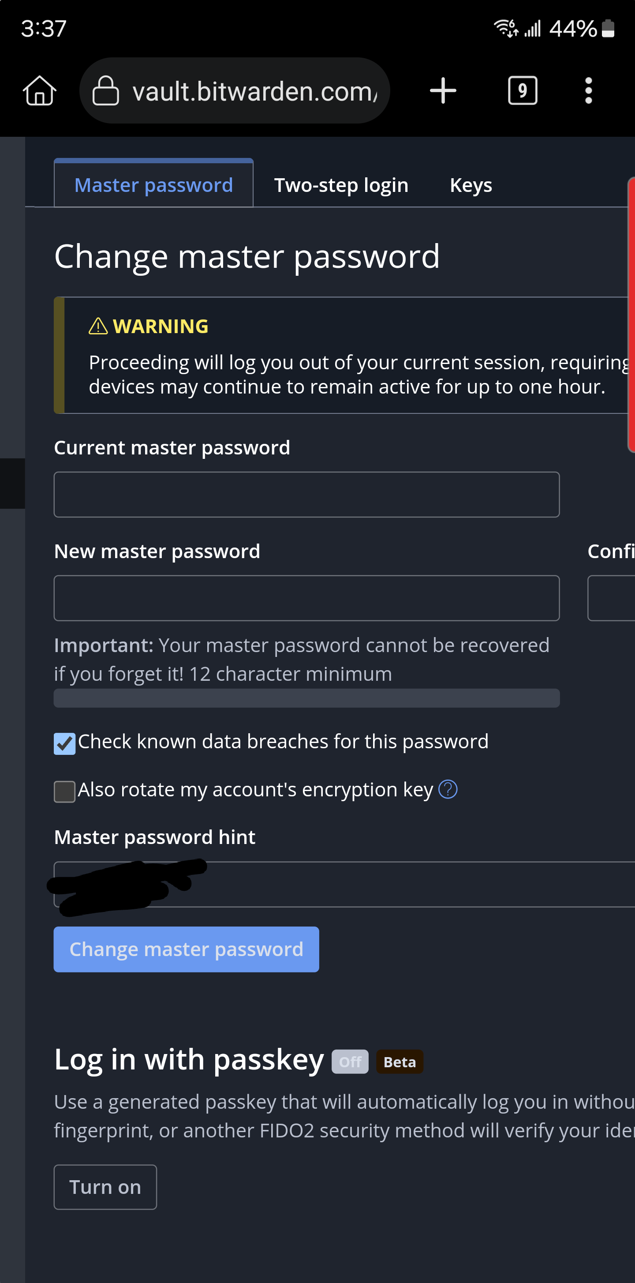
Task: Select the Master password tab
Action: tap(153, 185)
